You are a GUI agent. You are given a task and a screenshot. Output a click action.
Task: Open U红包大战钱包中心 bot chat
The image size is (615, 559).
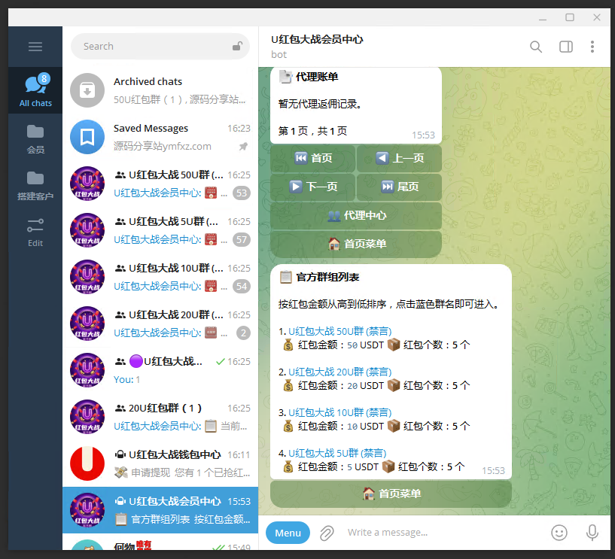click(x=160, y=463)
